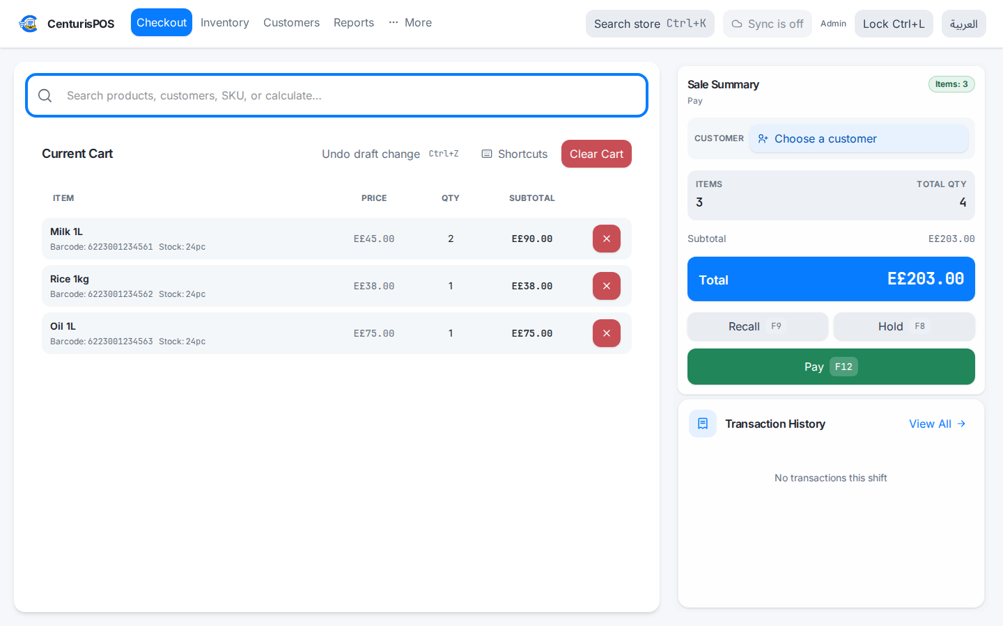Click the blue Total E£203.00 panel
Screen dimensions: 1003x626
coord(831,279)
